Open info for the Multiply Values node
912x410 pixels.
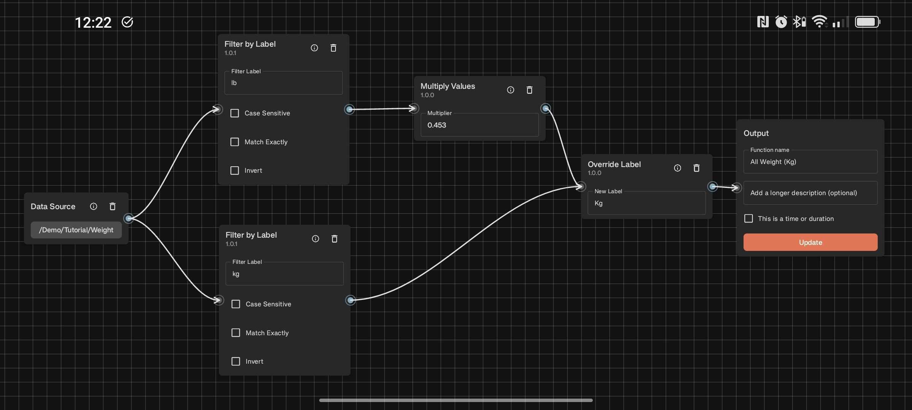510,90
